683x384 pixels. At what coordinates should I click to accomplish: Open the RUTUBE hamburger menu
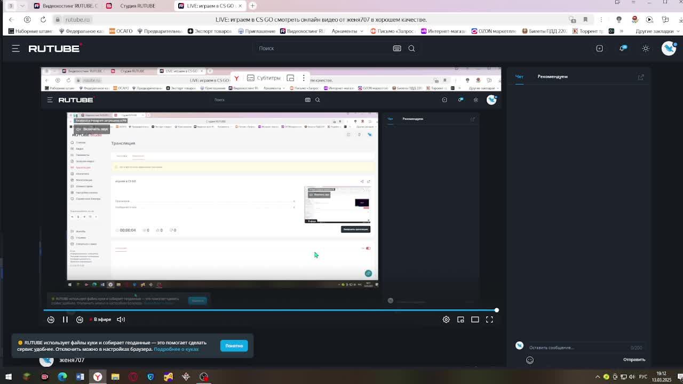(15, 49)
